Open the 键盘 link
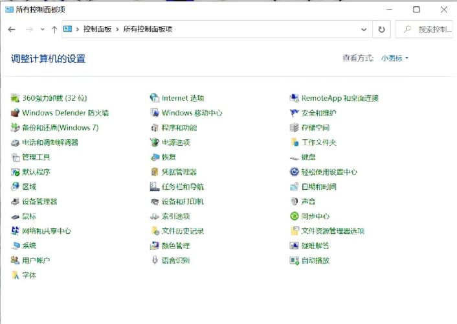The height and width of the screenshot is (324, 457). 308,157
